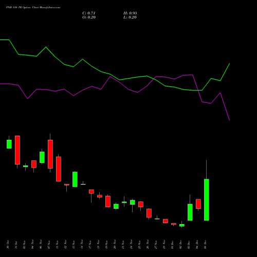
Task: Select the green candlestick for 30 Oct
Action: [9, 144]
